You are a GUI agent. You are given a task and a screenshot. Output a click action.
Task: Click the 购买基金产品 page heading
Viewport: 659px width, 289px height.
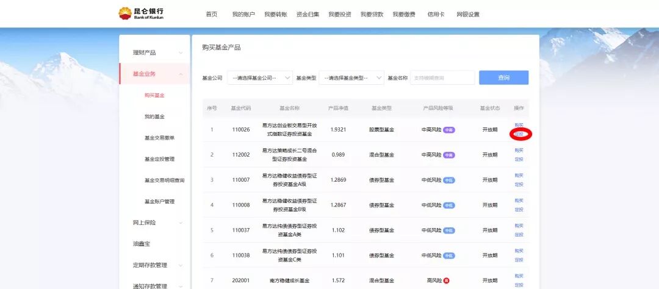[x=221, y=48]
